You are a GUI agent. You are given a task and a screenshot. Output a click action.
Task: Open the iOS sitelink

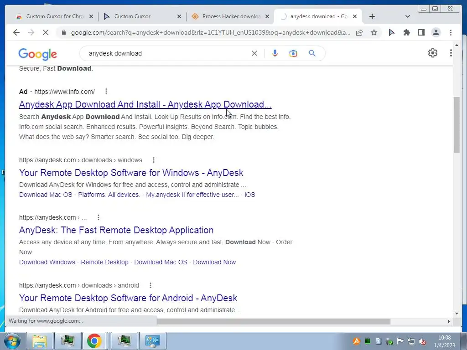coord(249,195)
